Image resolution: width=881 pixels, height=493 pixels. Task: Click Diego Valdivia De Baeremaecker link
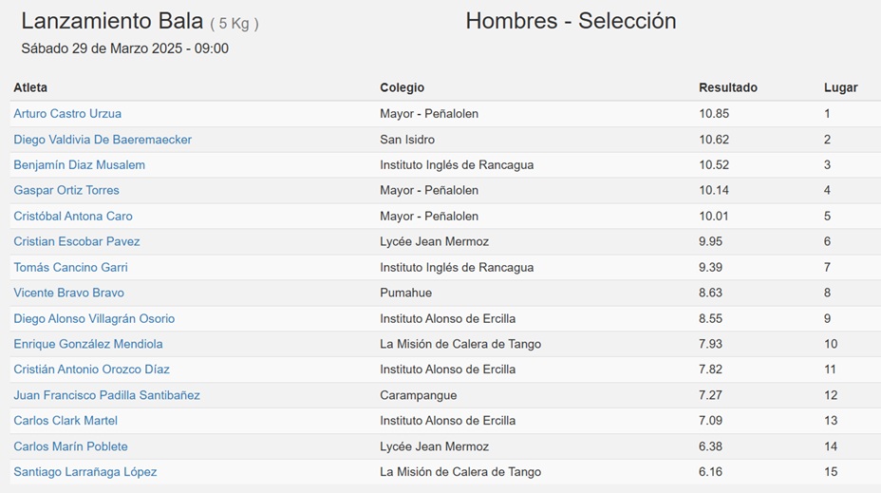[103, 140]
